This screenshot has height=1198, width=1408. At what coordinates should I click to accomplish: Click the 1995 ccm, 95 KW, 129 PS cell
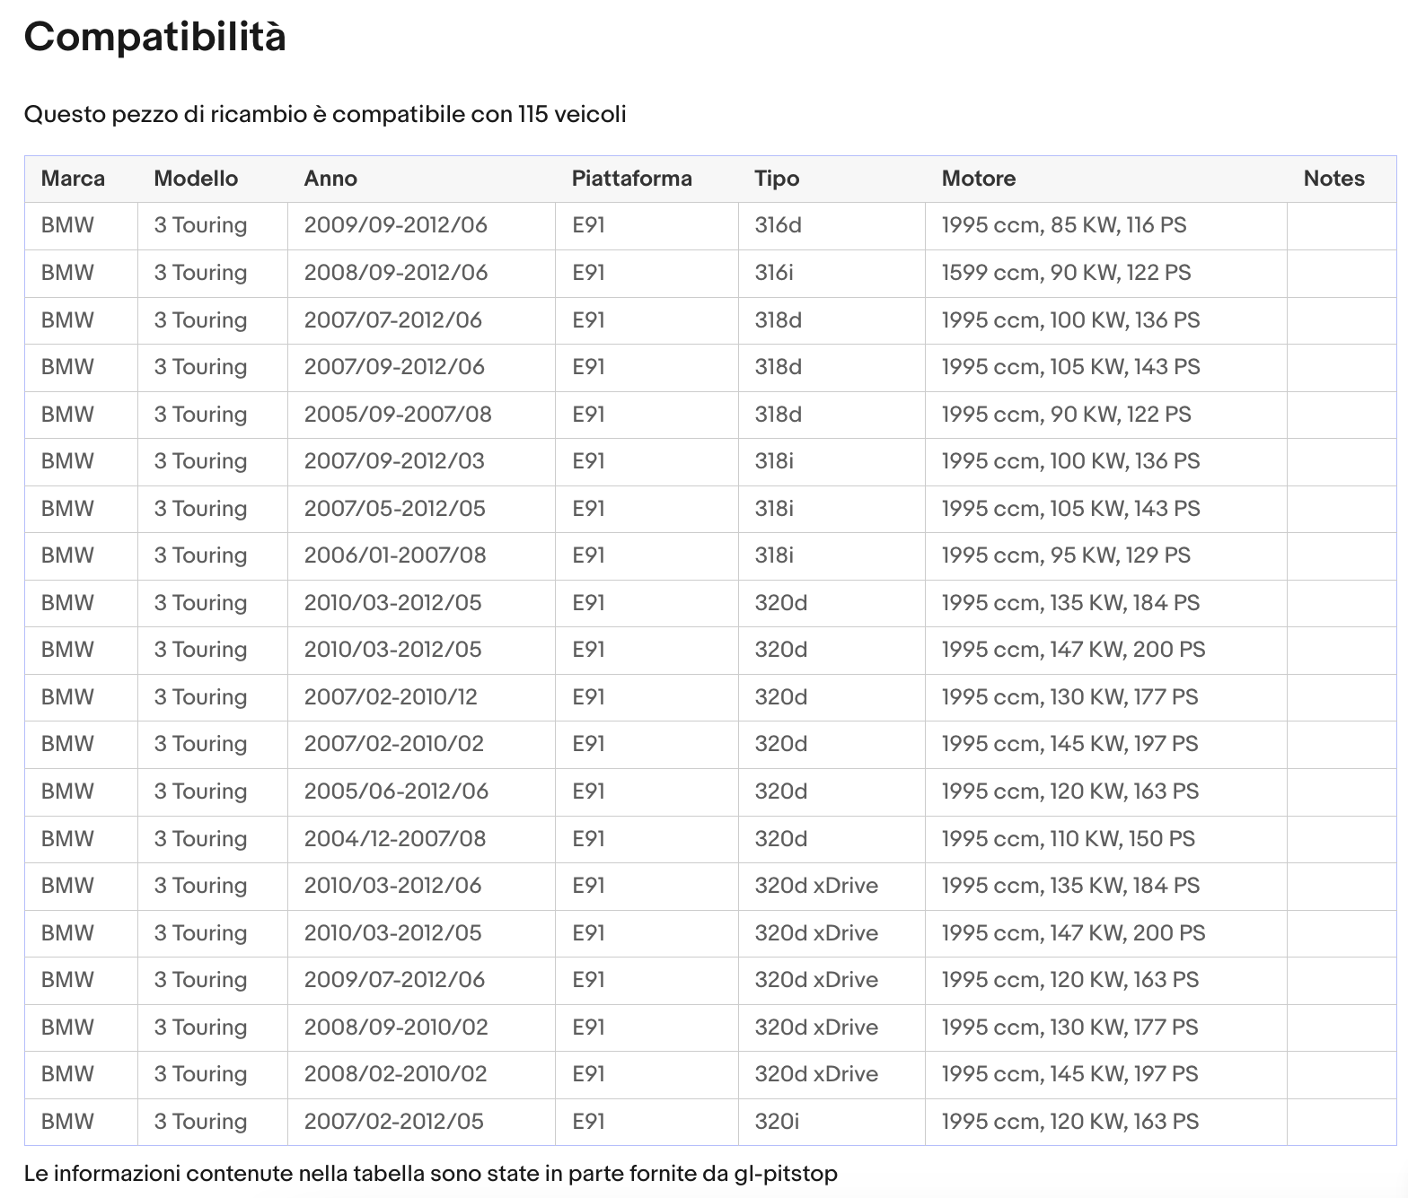[x=1105, y=555]
